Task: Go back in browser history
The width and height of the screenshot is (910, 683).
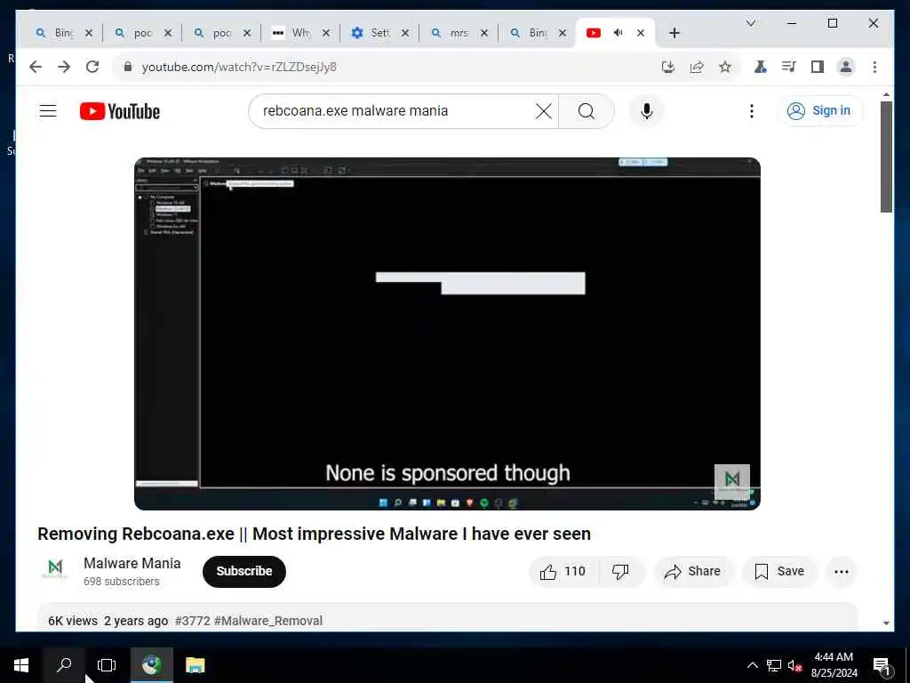Action: click(x=36, y=67)
